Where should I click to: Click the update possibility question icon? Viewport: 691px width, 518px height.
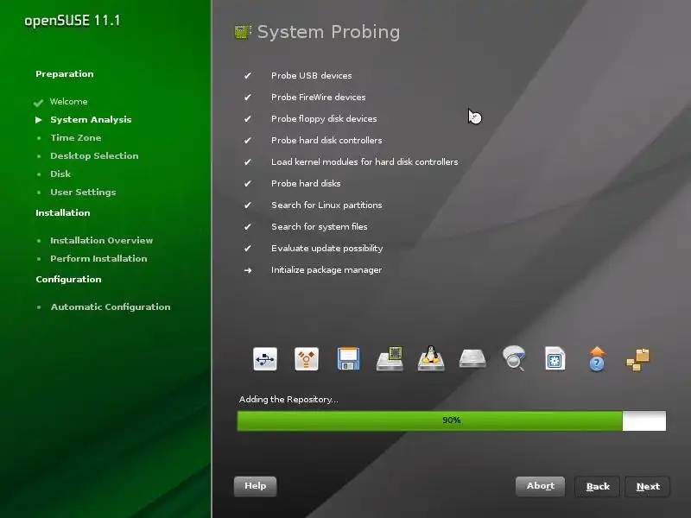597,359
